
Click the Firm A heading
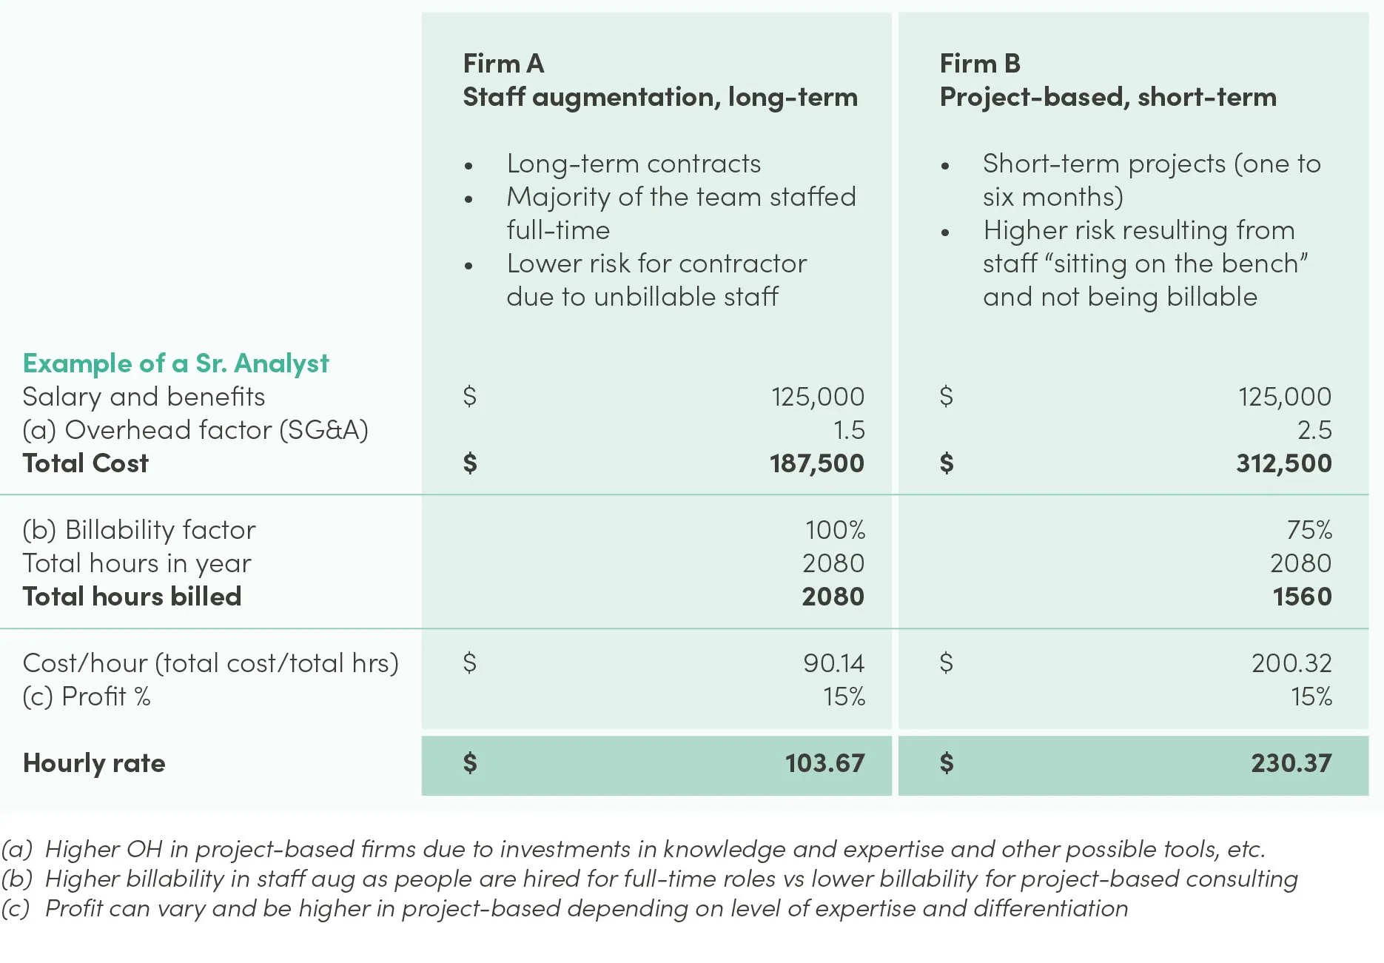pos(503,64)
